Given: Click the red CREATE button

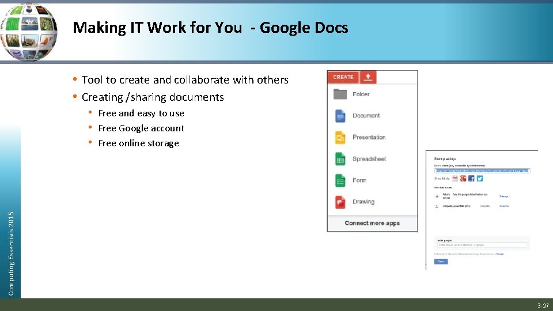Looking at the screenshot, I should point(343,77).
